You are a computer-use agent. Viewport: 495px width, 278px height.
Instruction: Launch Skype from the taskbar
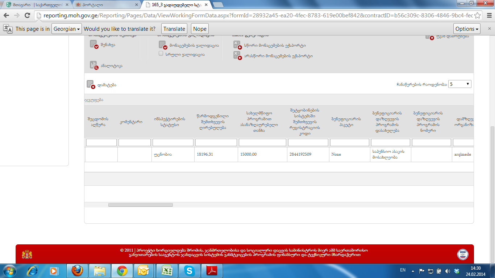[x=189, y=270]
